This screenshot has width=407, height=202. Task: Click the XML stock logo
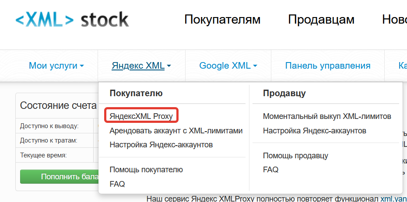click(72, 19)
